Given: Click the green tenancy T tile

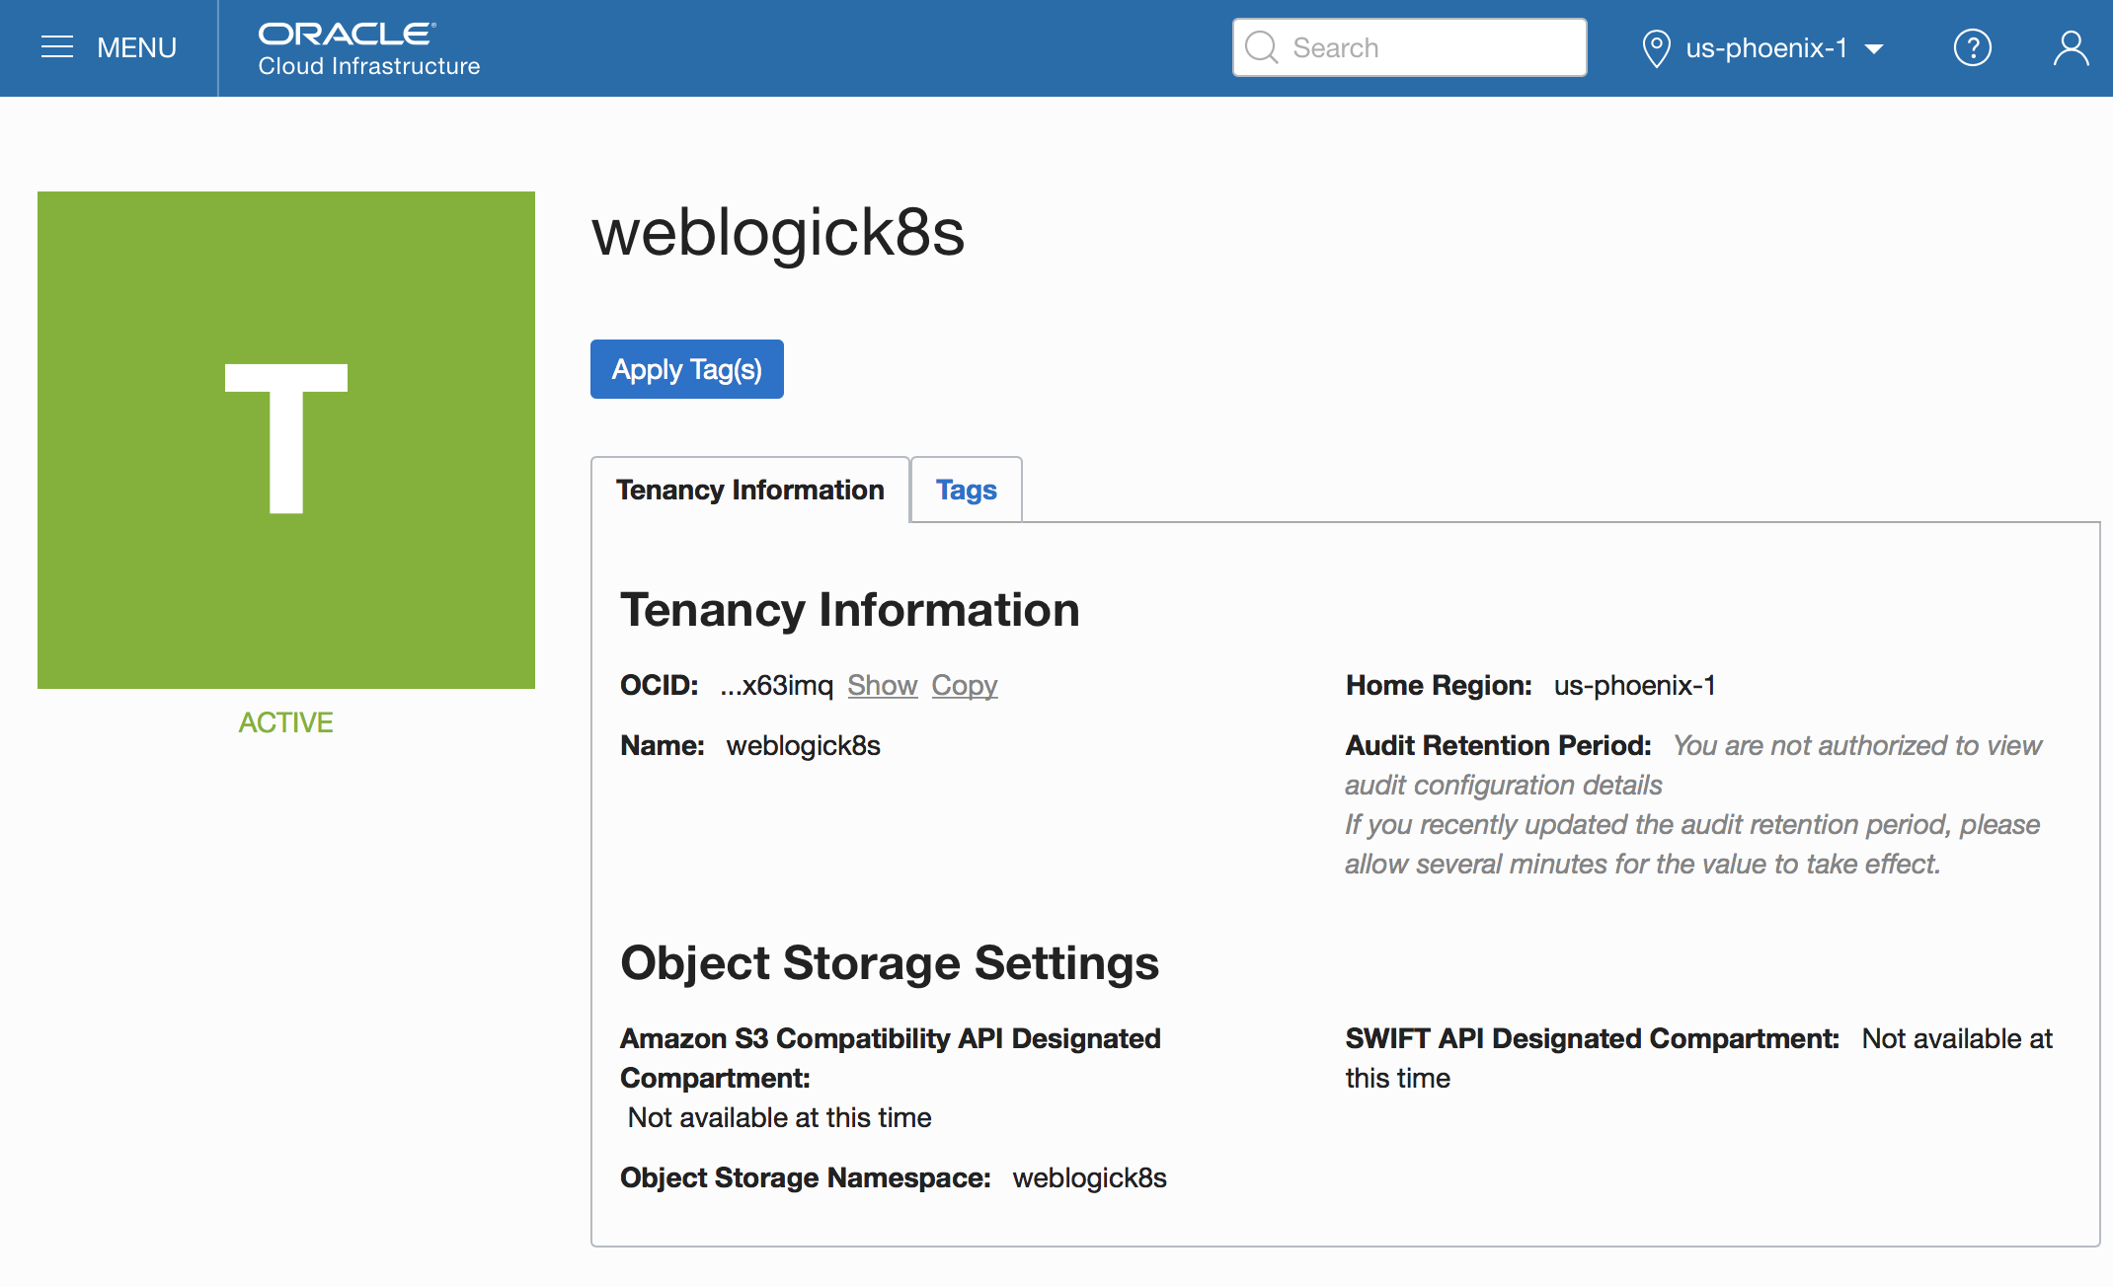Looking at the screenshot, I should click(x=286, y=439).
